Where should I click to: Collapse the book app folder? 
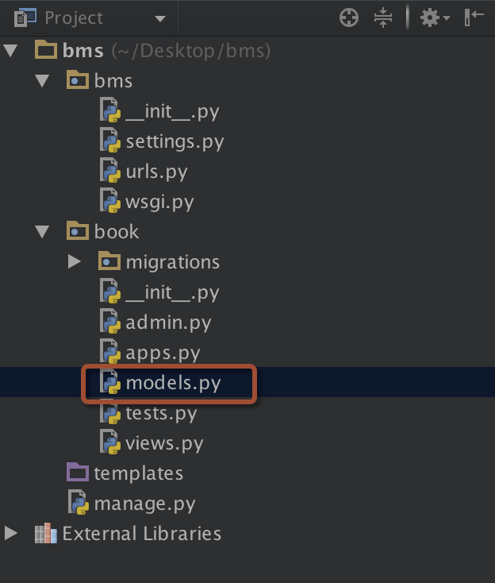point(42,232)
